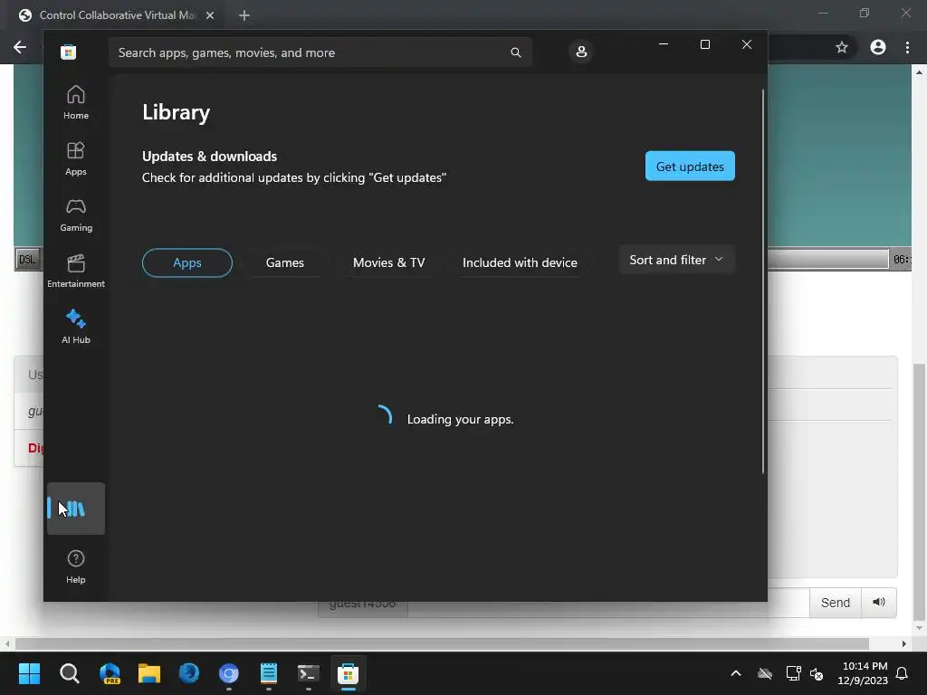The height and width of the screenshot is (695, 927).
Task: Open the AI Hub section
Action: [76, 327]
